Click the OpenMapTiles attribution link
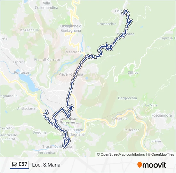176x173 pixels. click(161, 154)
